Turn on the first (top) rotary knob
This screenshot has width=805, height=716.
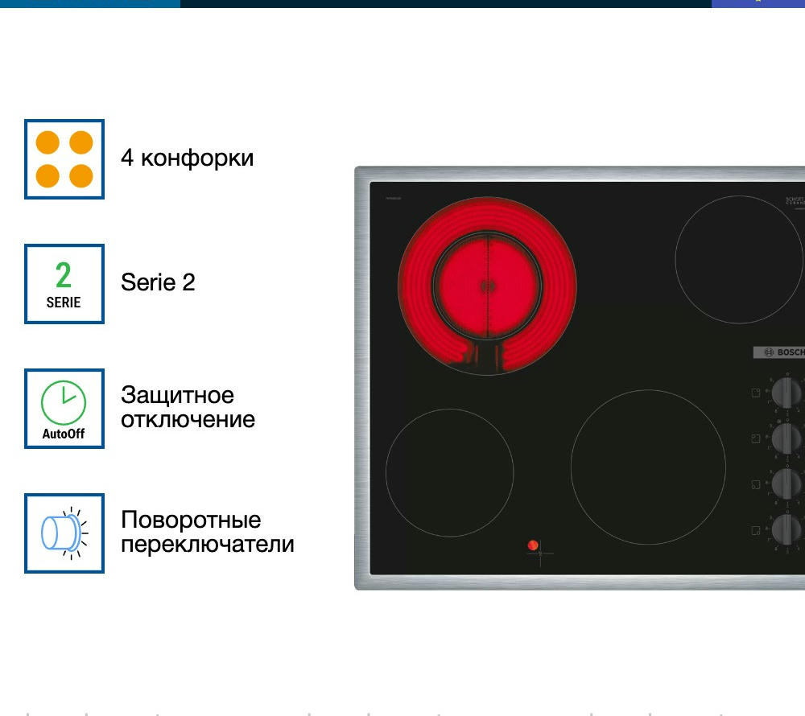(x=786, y=393)
